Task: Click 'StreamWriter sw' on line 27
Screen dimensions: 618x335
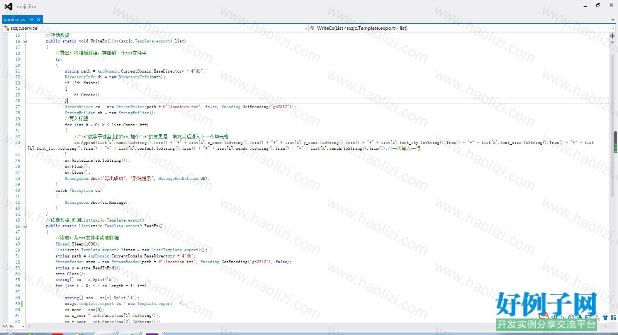Action: pos(82,107)
